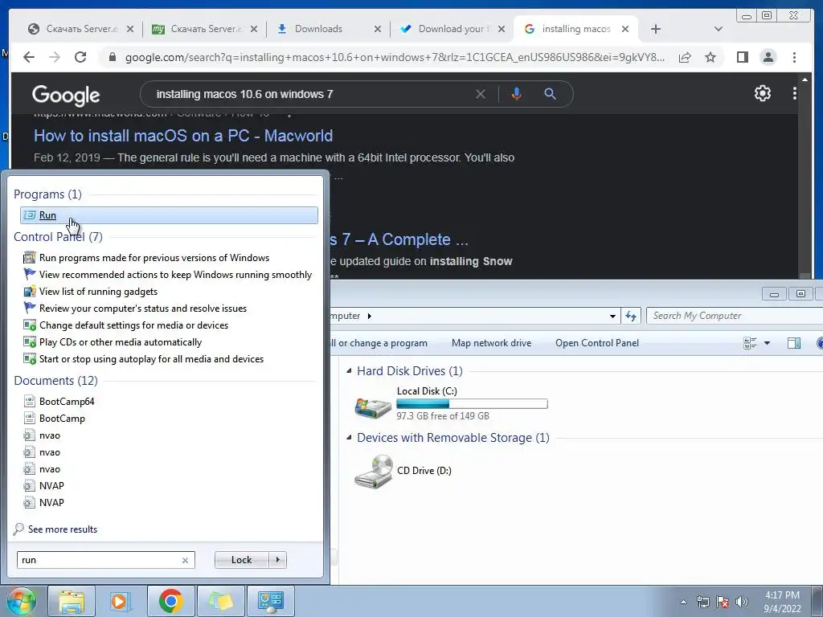The width and height of the screenshot is (823, 617).
Task: Open the Run program result
Action: (x=169, y=215)
